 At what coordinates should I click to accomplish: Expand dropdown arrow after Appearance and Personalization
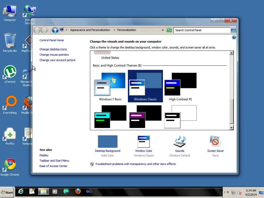click(114, 30)
